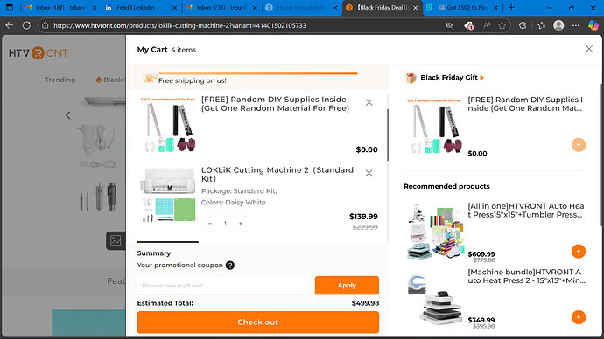Screen dimensions: 604x339
Task: Open the Copilot sidebar icon
Action: [593, 25]
